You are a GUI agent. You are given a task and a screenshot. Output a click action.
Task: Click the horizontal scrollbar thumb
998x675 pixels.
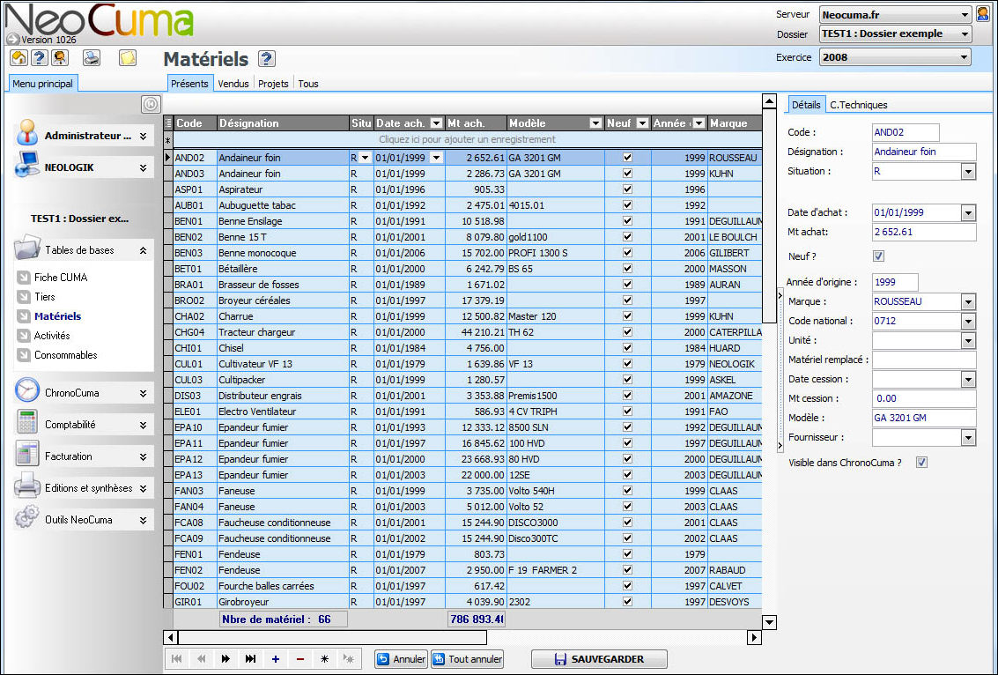point(332,637)
